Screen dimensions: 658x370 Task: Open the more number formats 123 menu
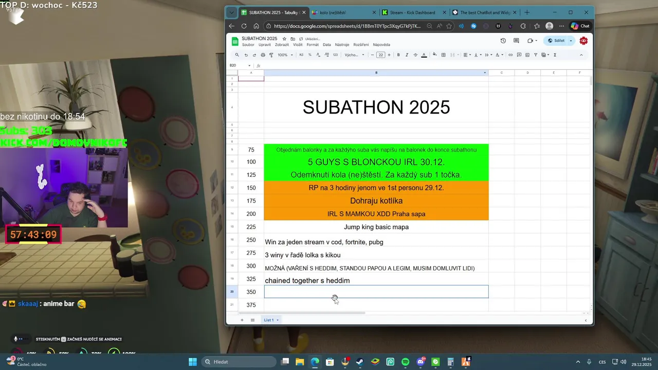[335, 55]
